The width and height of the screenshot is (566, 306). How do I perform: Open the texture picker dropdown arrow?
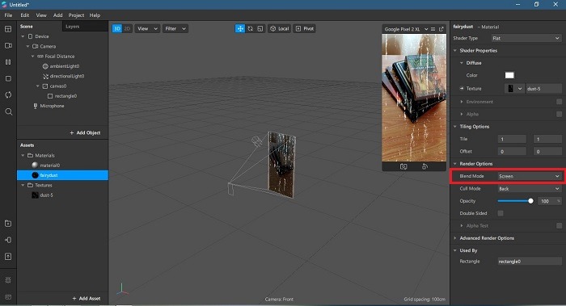click(520, 89)
